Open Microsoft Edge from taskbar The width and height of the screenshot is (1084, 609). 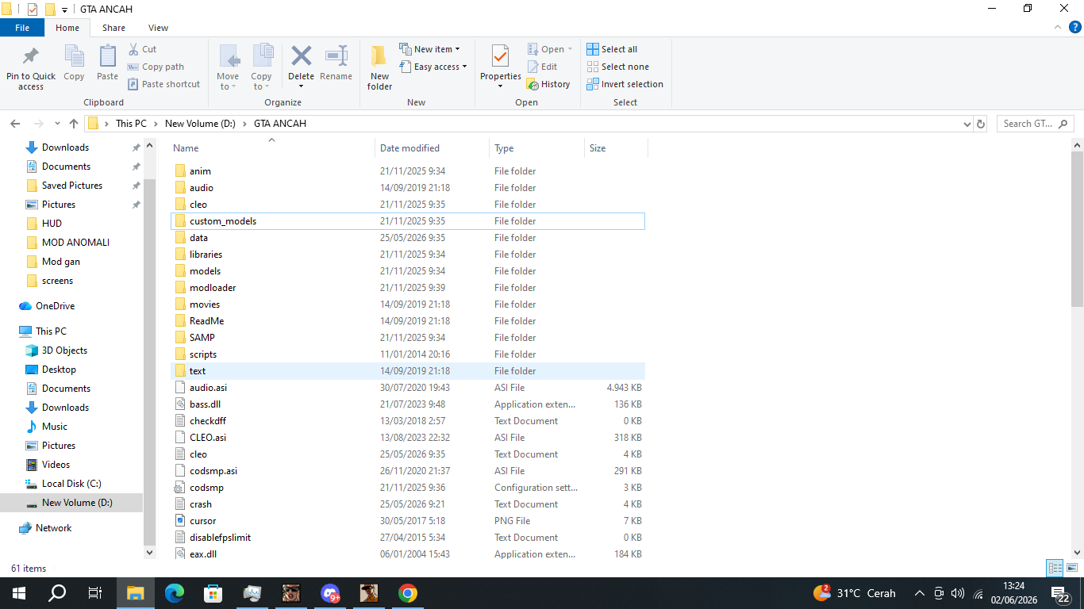175,593
